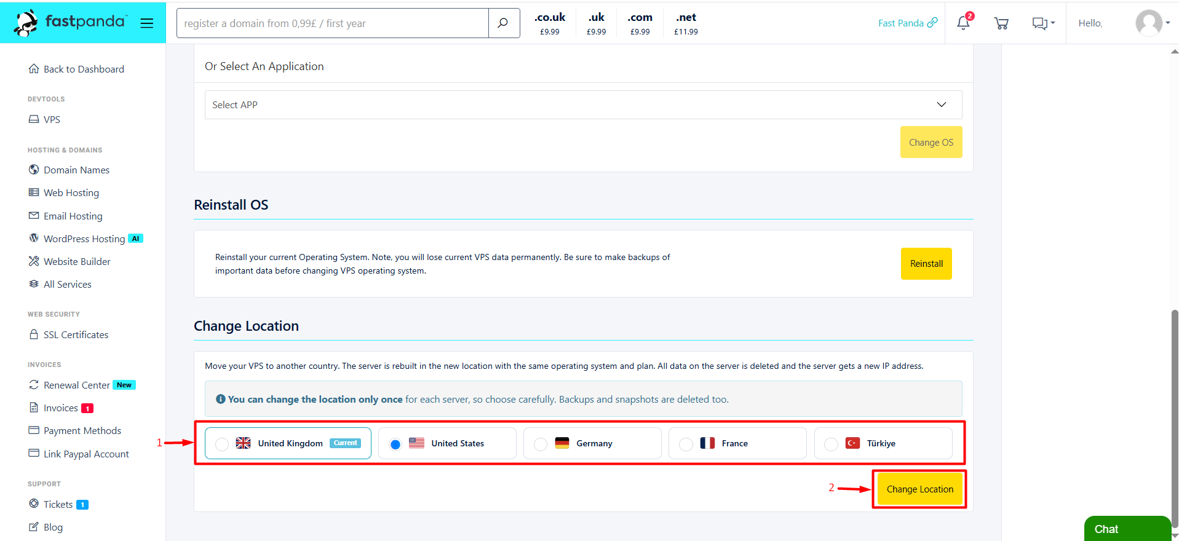Open All Services in the sidebar
This screenshot has height=541, width=1179.
tap(60, 284)
